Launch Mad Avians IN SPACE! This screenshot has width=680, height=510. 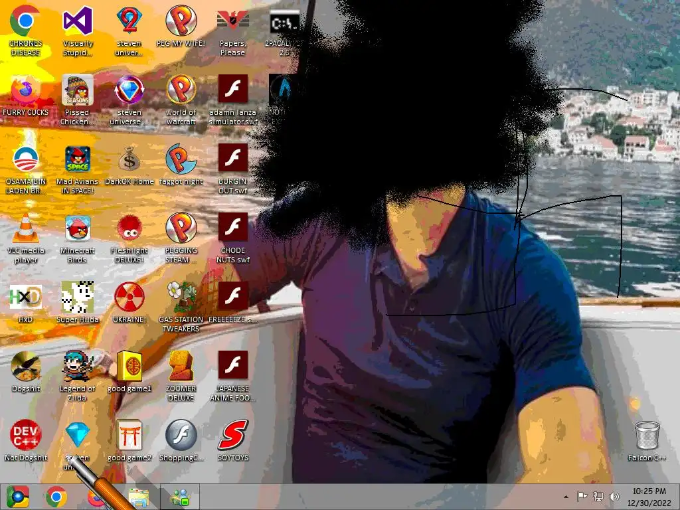pos(77,159)
